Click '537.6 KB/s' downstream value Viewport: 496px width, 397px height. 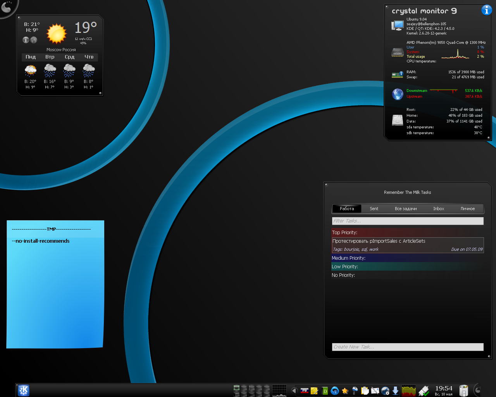[474, 91]
